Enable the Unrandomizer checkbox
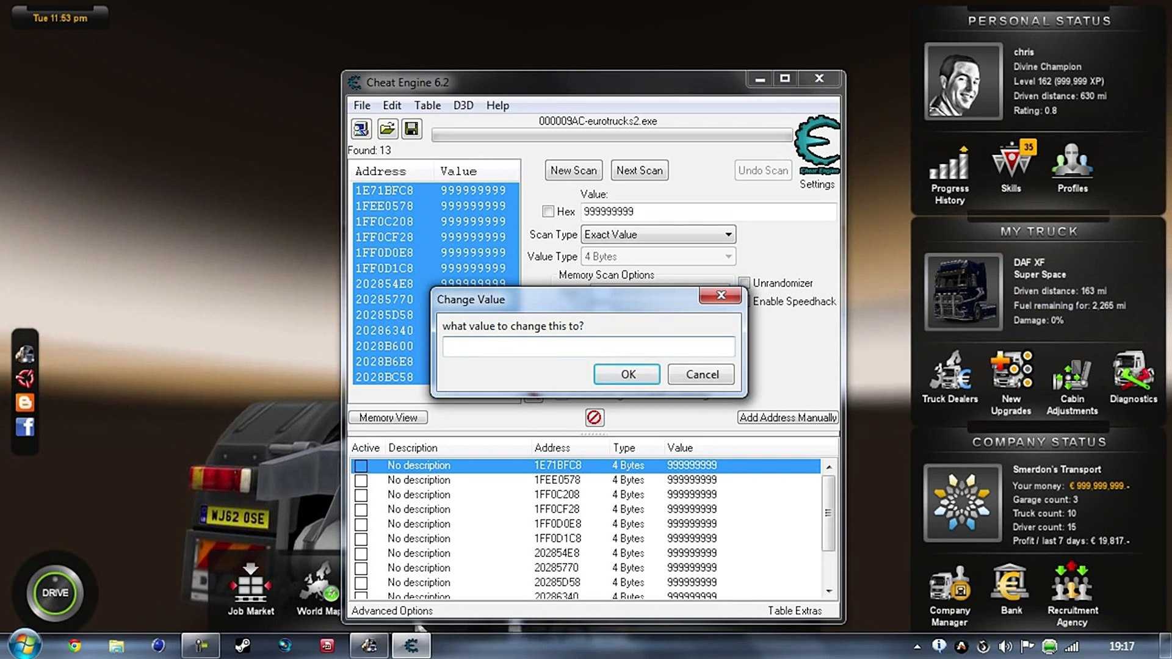Viewport: 1172px width, 659px height. coord(742,283)
